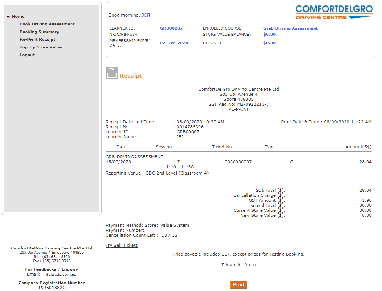Open Top-Up Store Value page
382x291 pixels.
[x=41, y=47]
